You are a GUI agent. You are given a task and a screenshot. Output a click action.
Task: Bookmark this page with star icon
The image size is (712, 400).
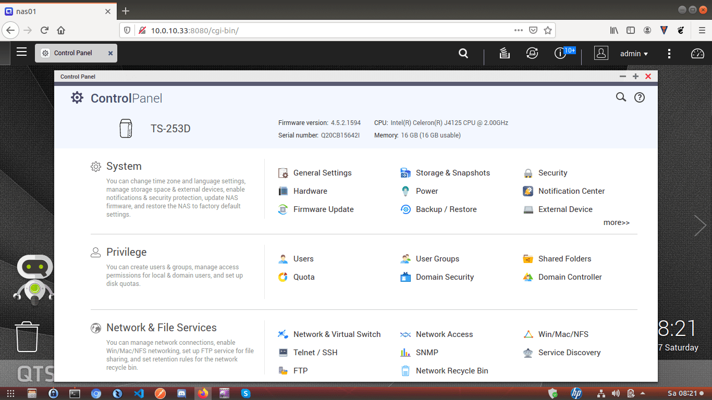click(x=547, y=30)
